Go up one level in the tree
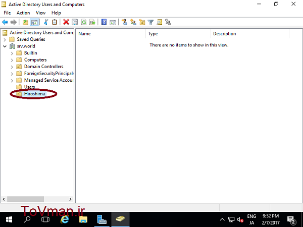Image resolution: width=303 pixels, height=227 pixels. 25,22
